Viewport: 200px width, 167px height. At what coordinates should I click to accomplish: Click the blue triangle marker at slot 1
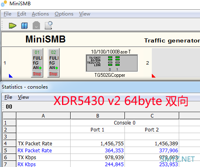(11, 76)
